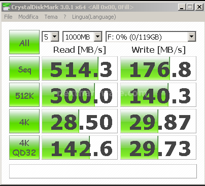Start the 512K benchmark test
205x186 pixels.
[x=24, y=95]
